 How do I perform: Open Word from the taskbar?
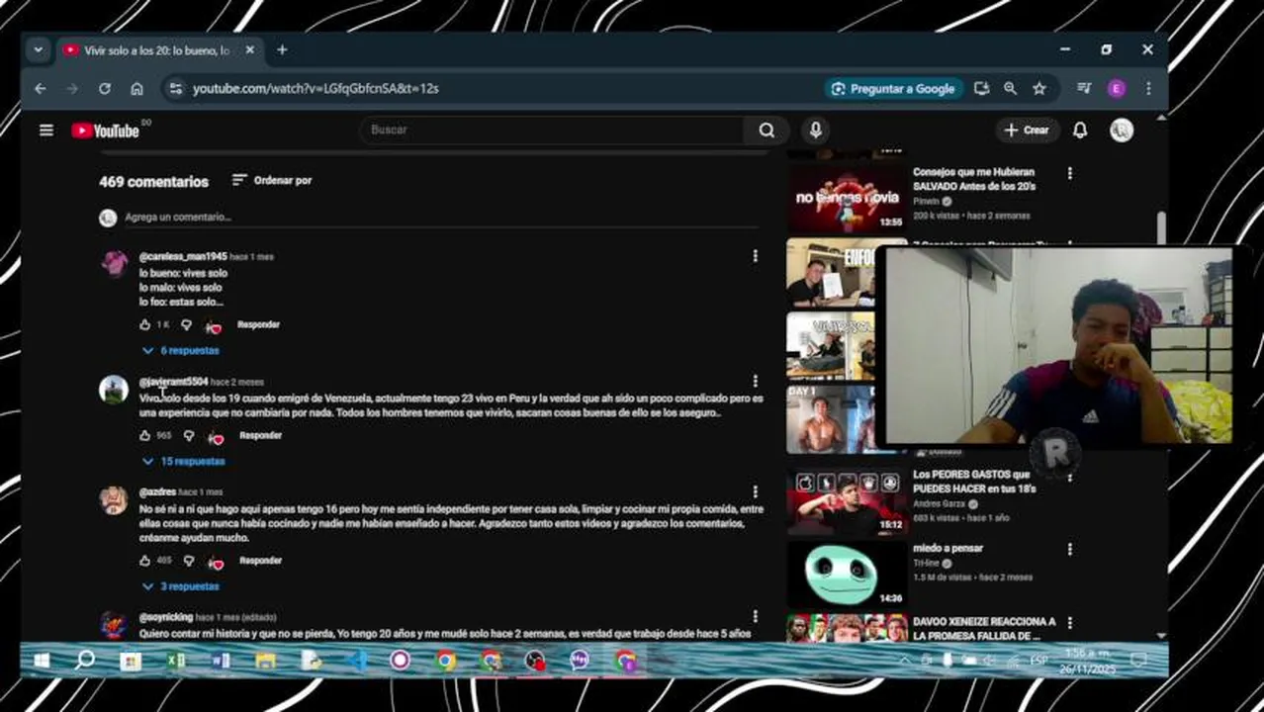pyautogui.click(x=221, y=660)
